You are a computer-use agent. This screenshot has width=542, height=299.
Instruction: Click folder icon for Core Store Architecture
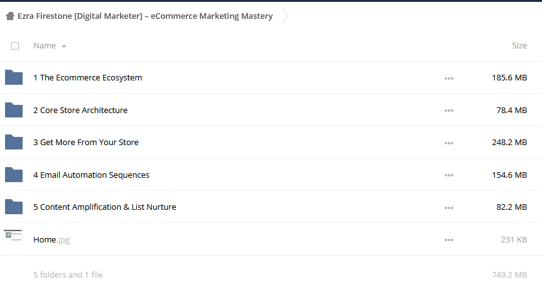point(14,110)
